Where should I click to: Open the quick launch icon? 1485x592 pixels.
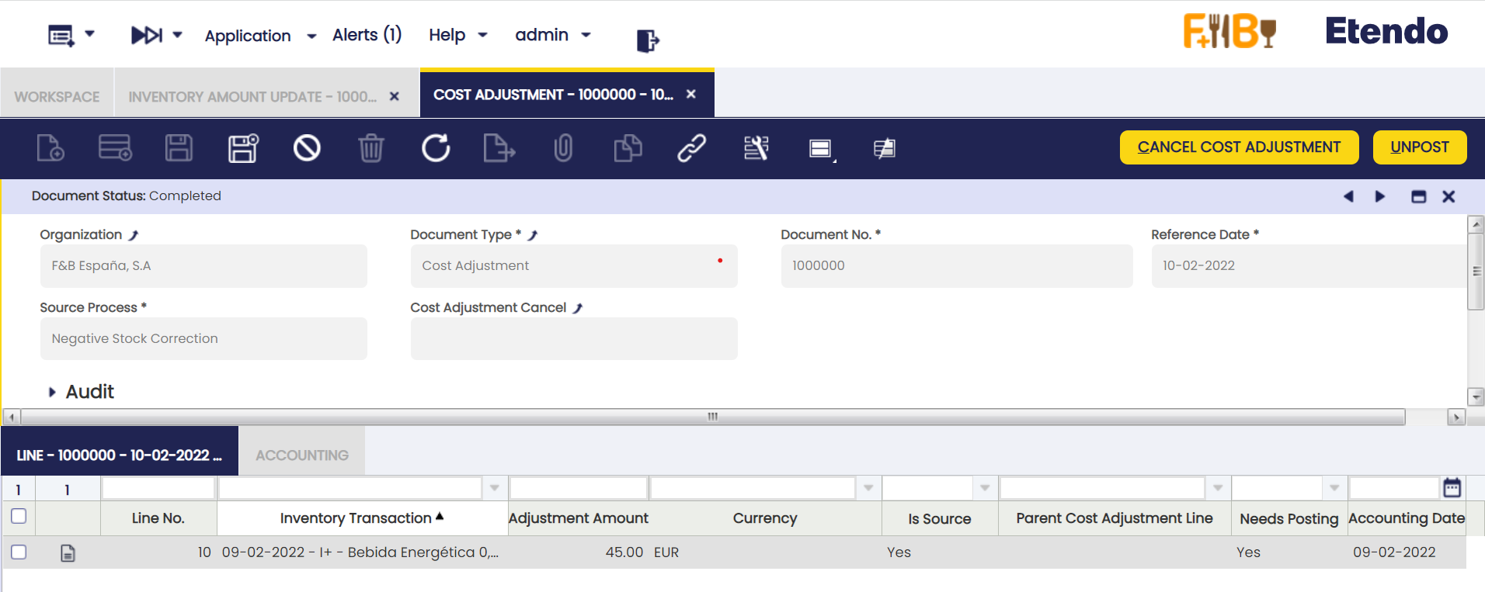click(147, 35)
